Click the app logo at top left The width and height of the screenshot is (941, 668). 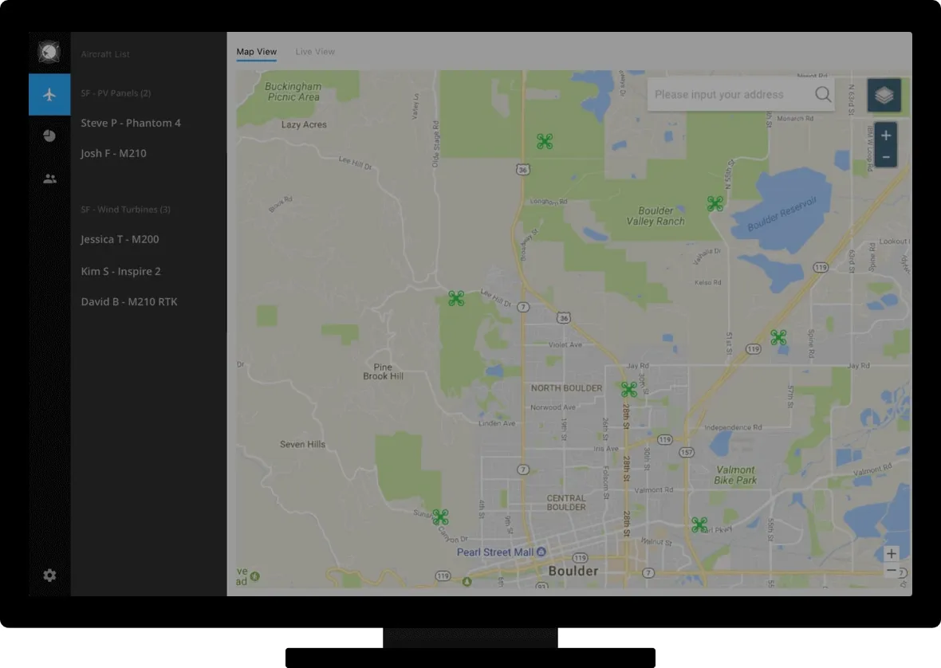[49, 53]
